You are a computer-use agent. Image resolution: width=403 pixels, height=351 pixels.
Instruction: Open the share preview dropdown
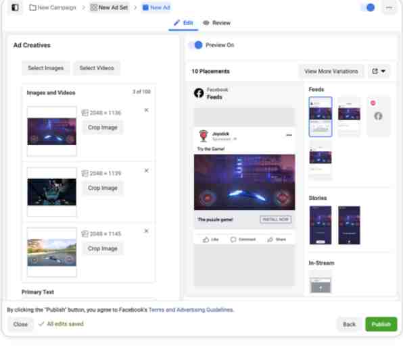click(379, 72)
